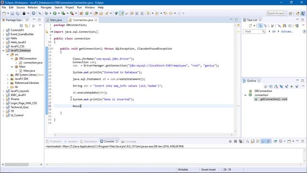This screenshot has width=307, height=173.
Task: Select Login_Page_With_CSS project
Action: click(24, 103)
